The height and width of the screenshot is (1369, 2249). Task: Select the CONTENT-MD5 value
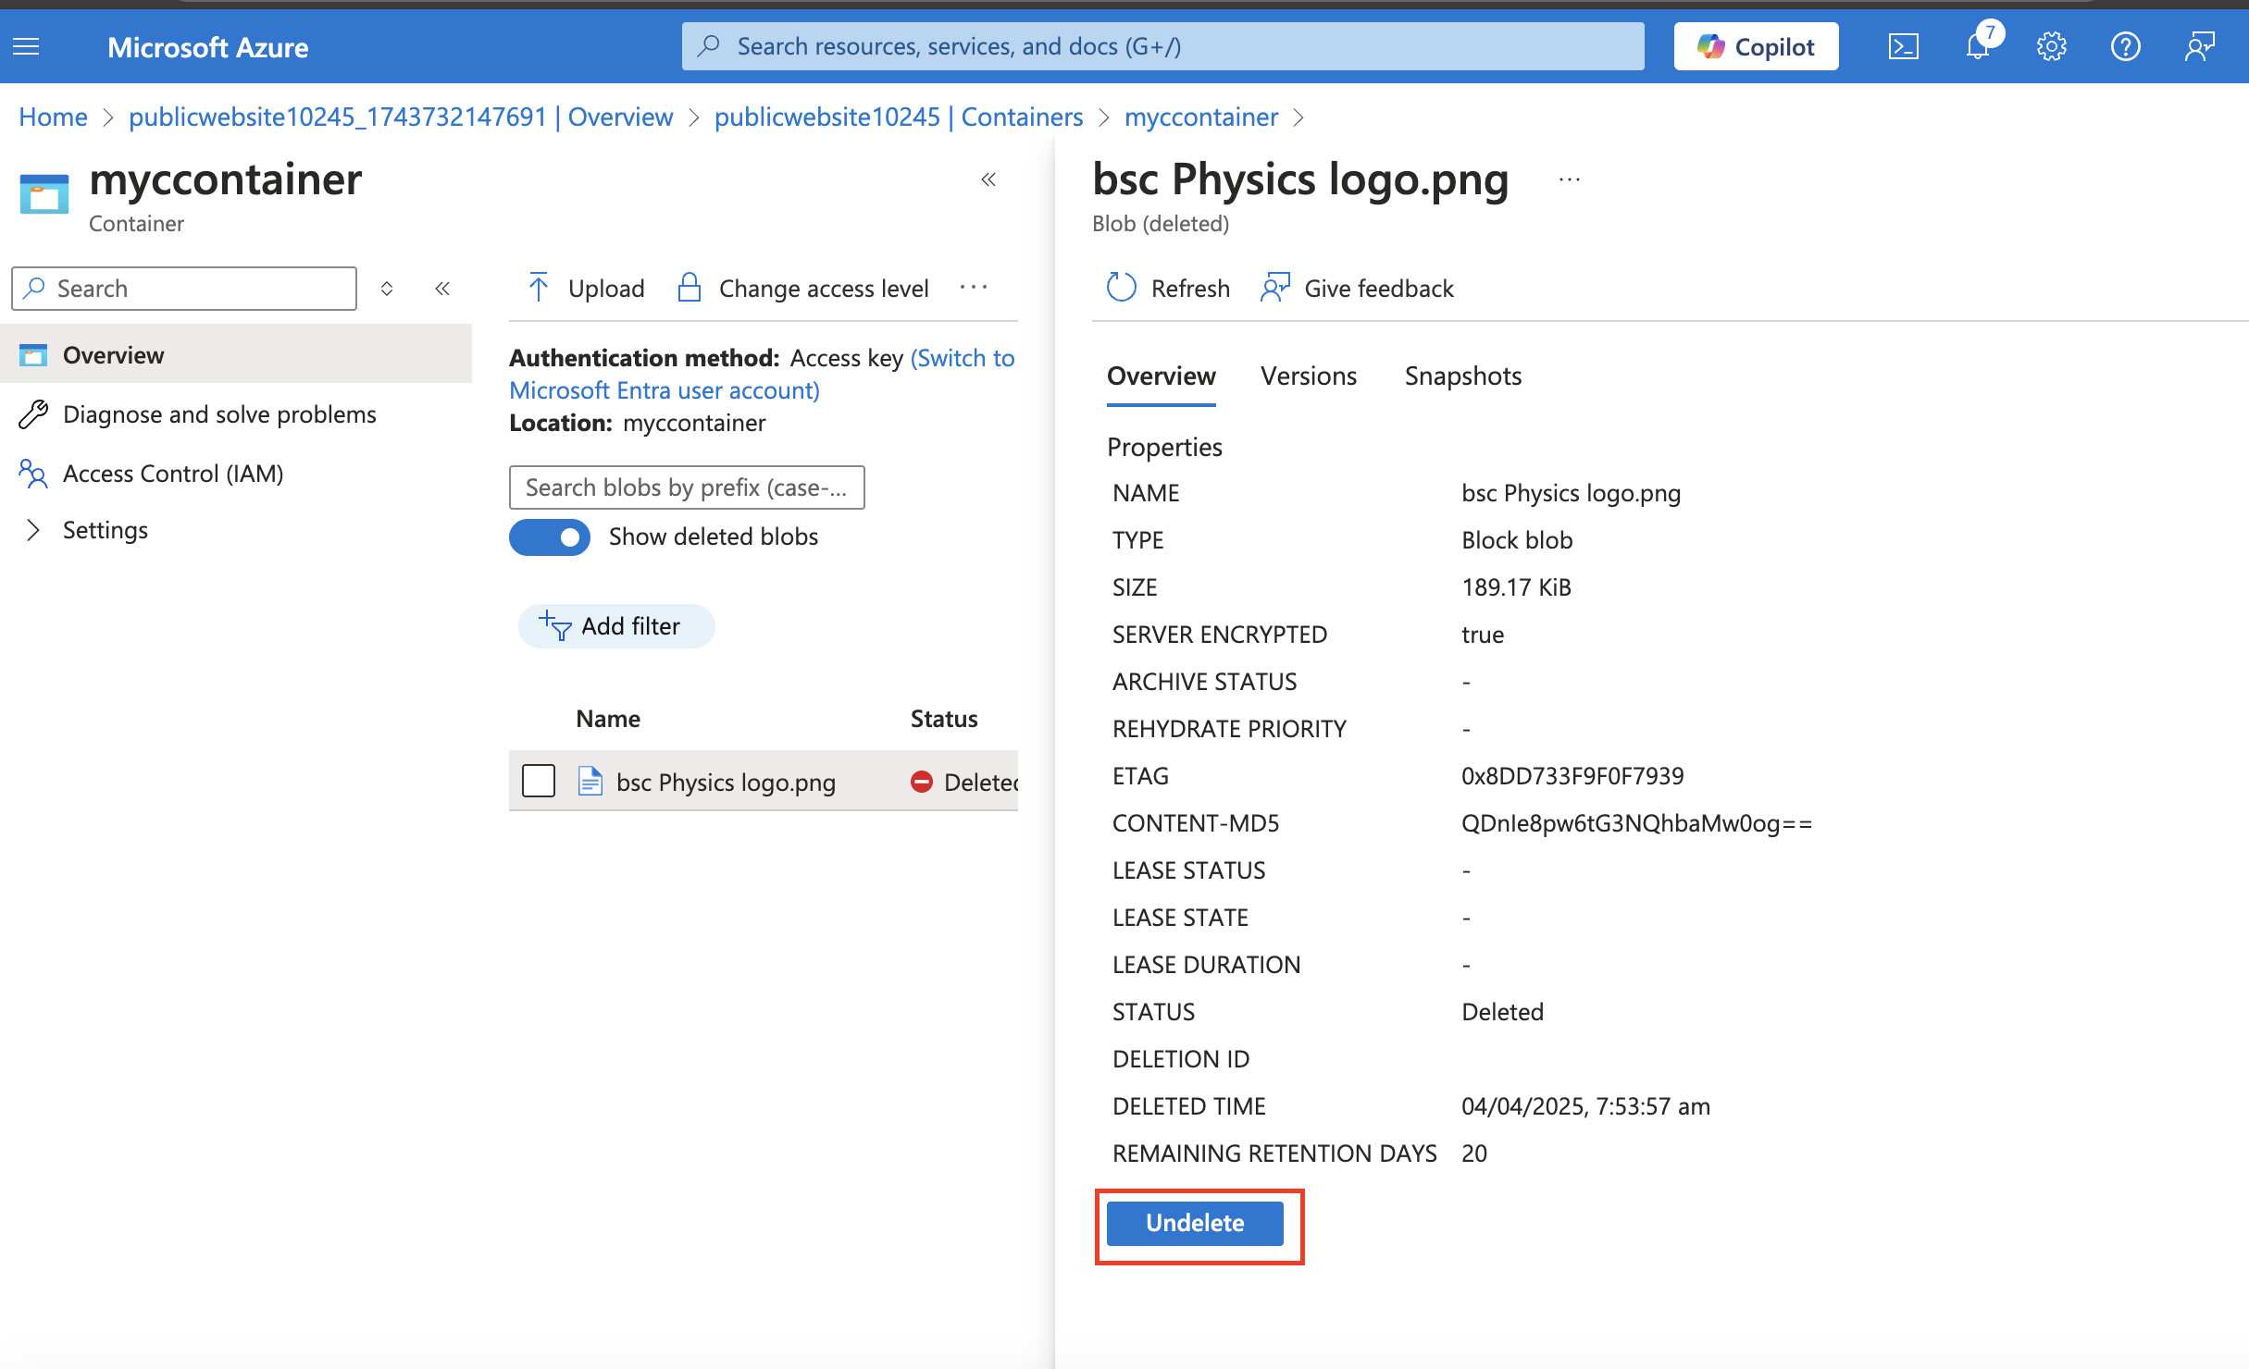tap(1636, 822)
